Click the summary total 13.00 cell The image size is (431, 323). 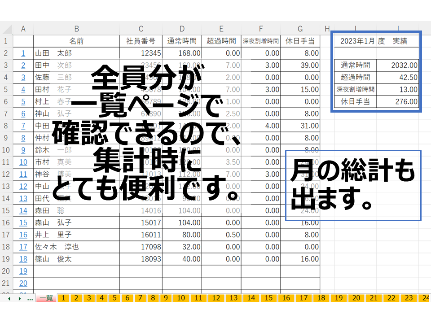[x=397, y=90]
